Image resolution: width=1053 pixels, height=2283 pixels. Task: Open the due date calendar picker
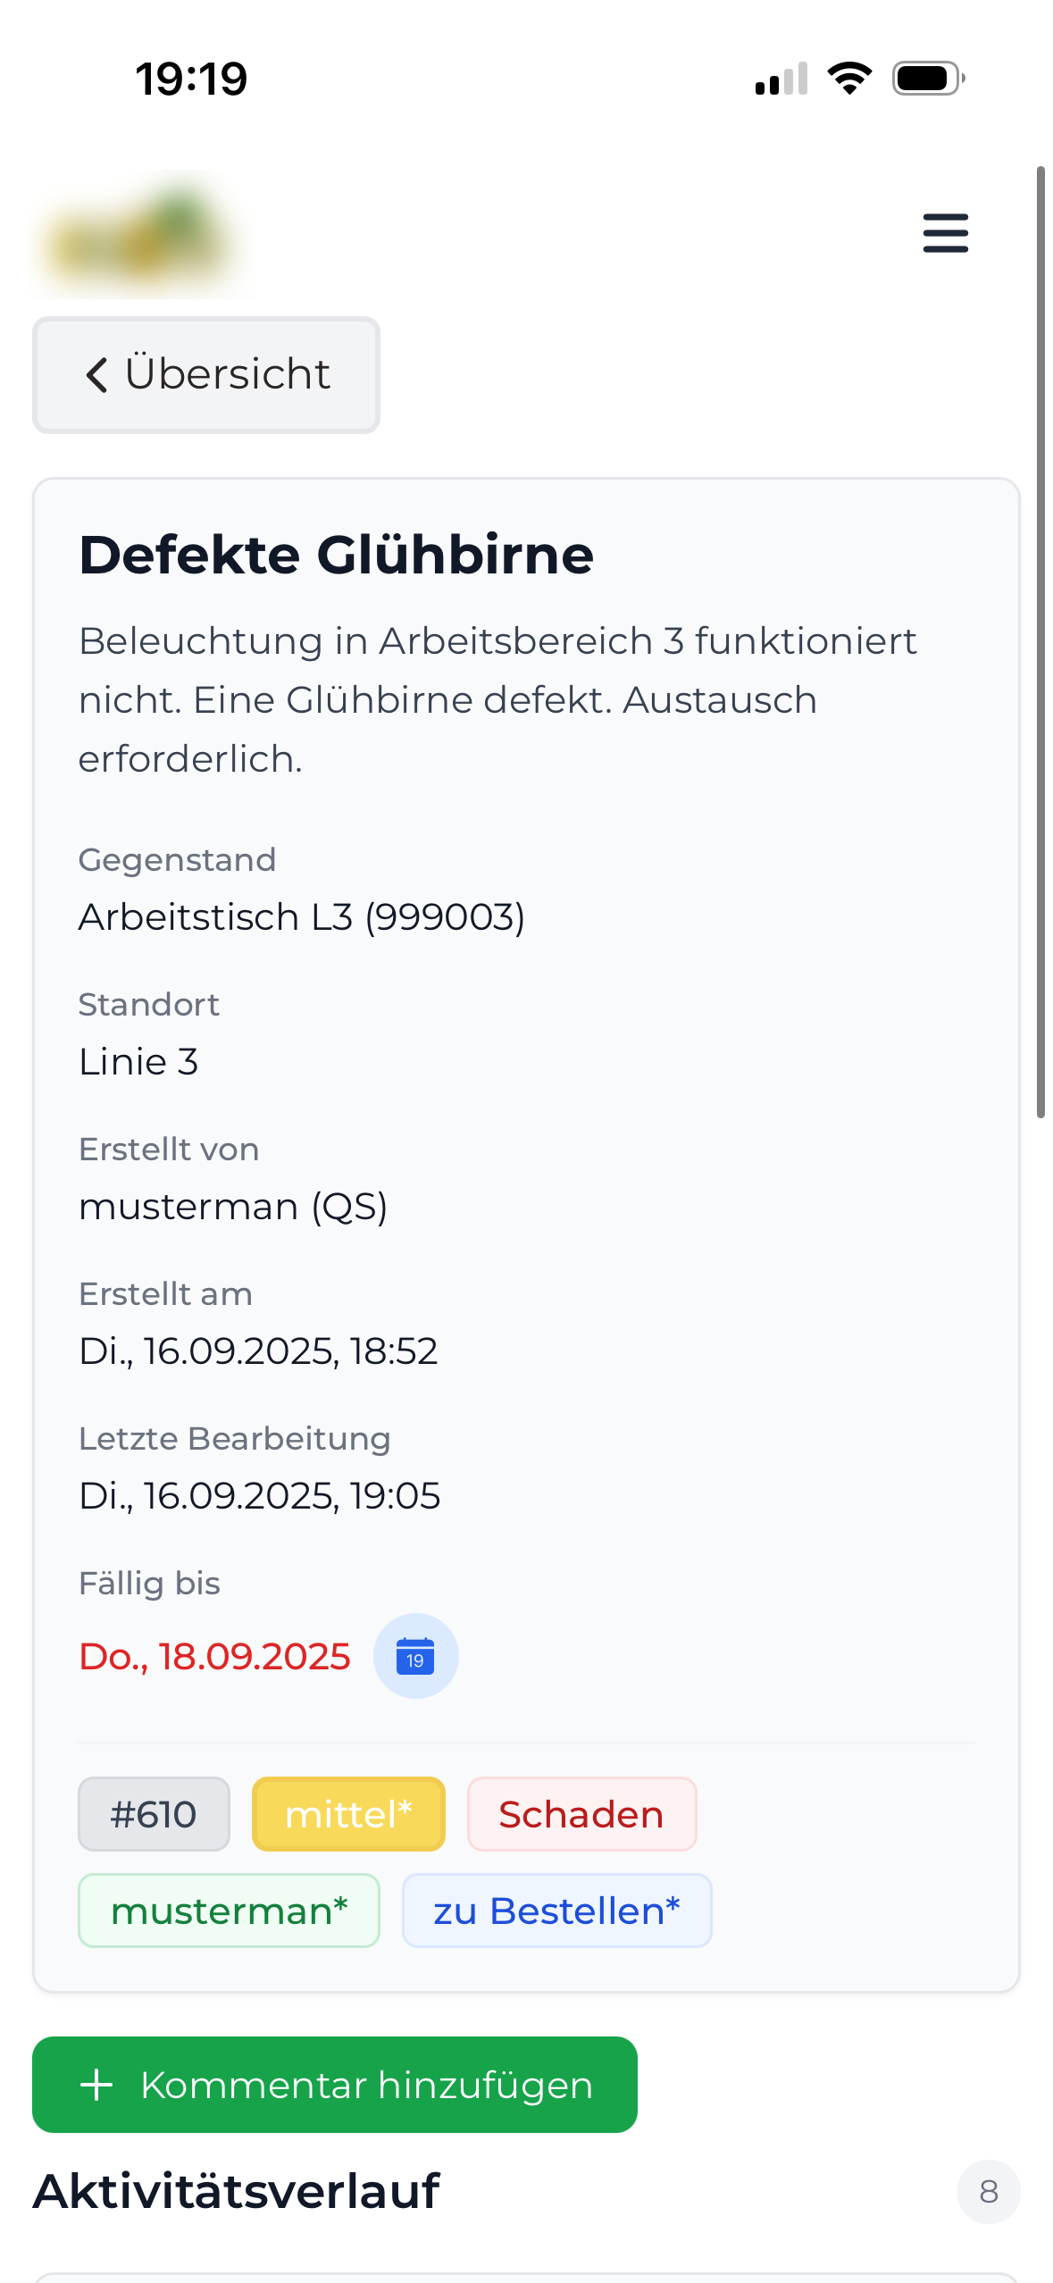[x=415, y=1656]
